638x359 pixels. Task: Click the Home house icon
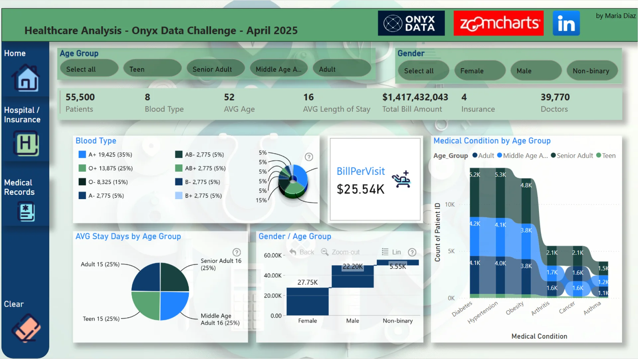26,78
